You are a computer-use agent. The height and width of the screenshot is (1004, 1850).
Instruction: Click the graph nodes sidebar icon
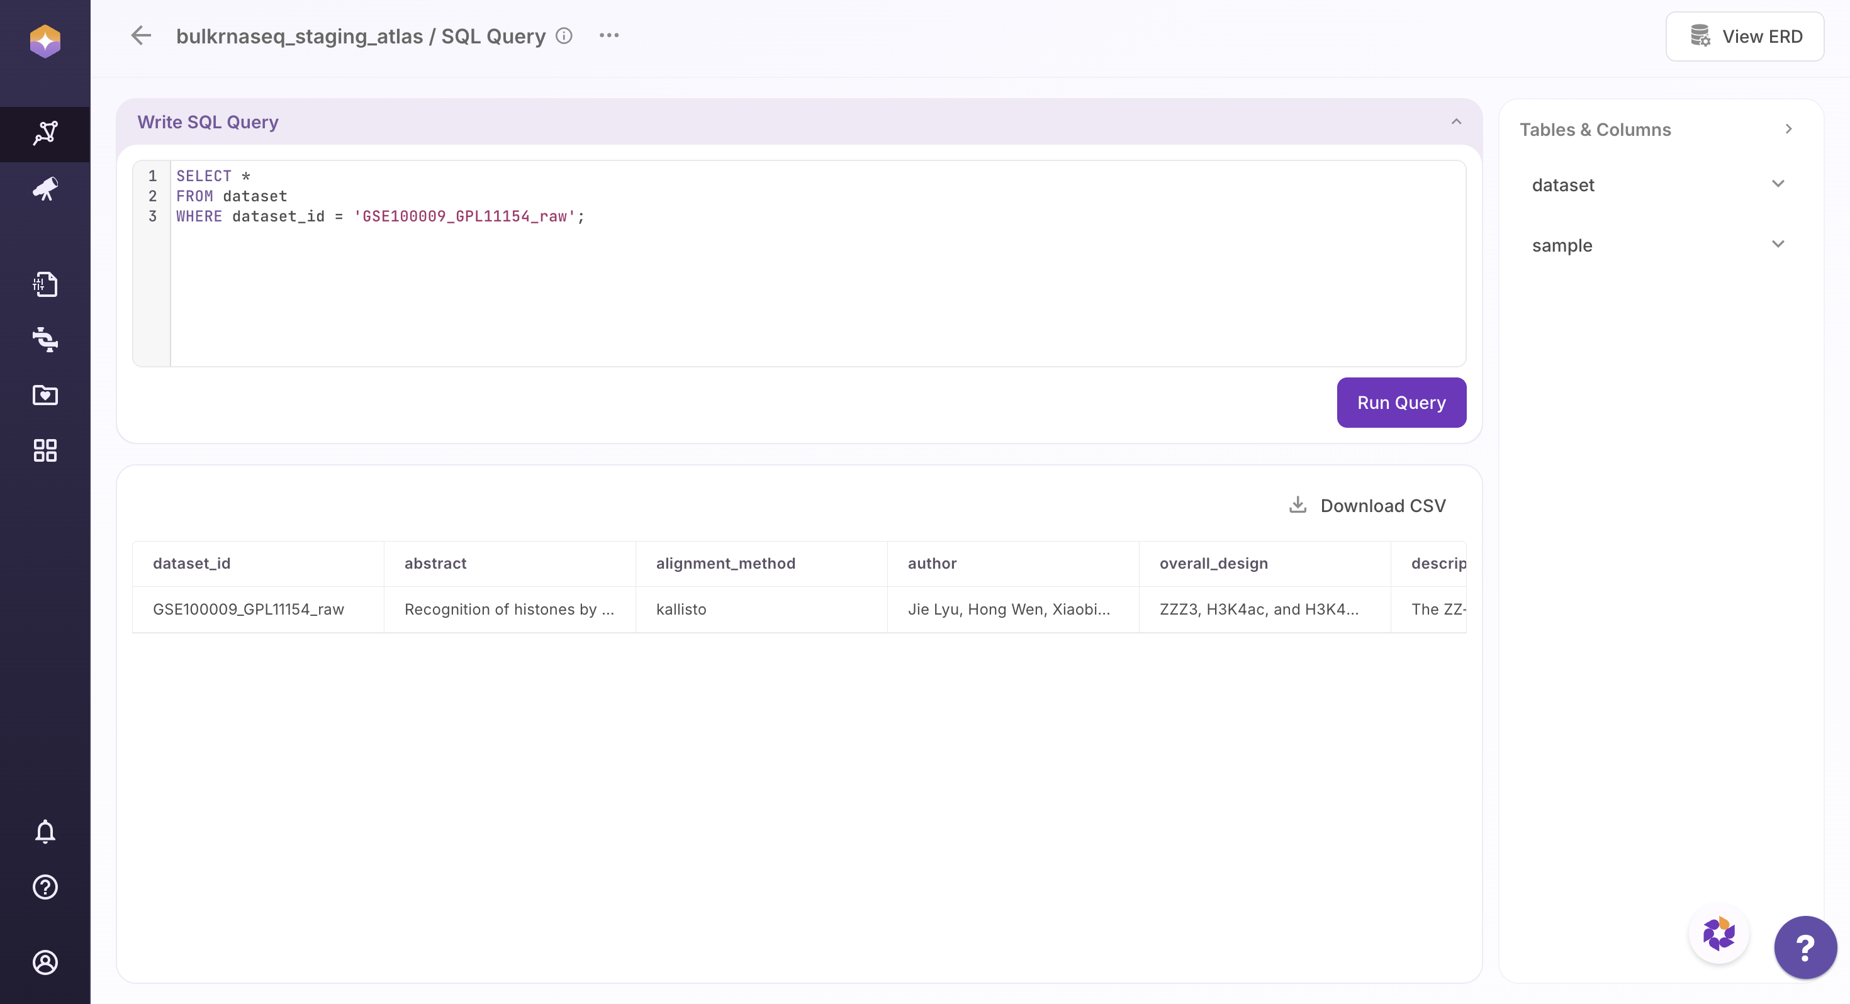(45, 133)
